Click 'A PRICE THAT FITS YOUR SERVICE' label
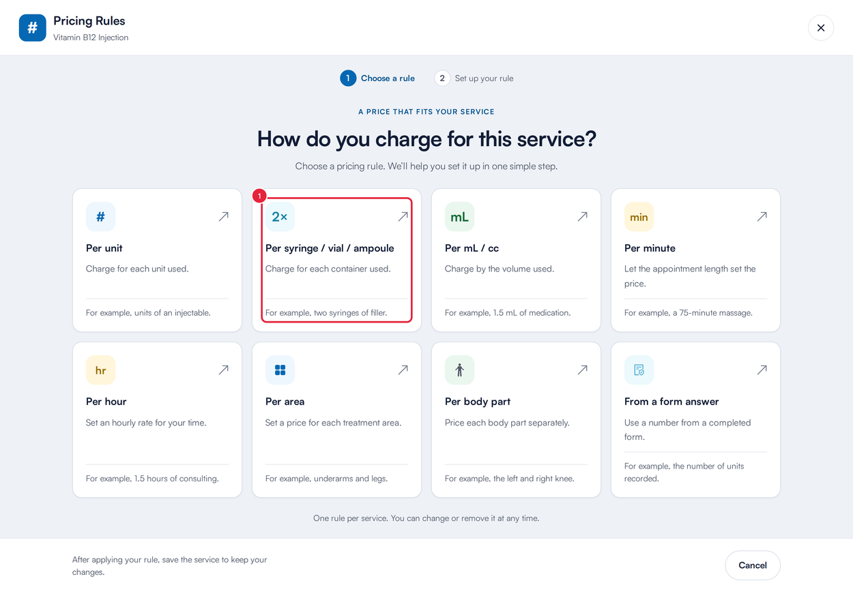This screenshot has height=592, width=853. point(426,112)
